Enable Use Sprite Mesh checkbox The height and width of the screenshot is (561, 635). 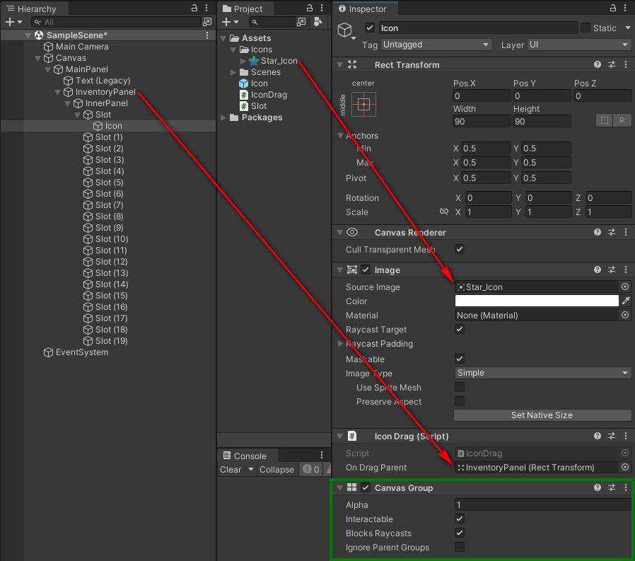point(459,387)
